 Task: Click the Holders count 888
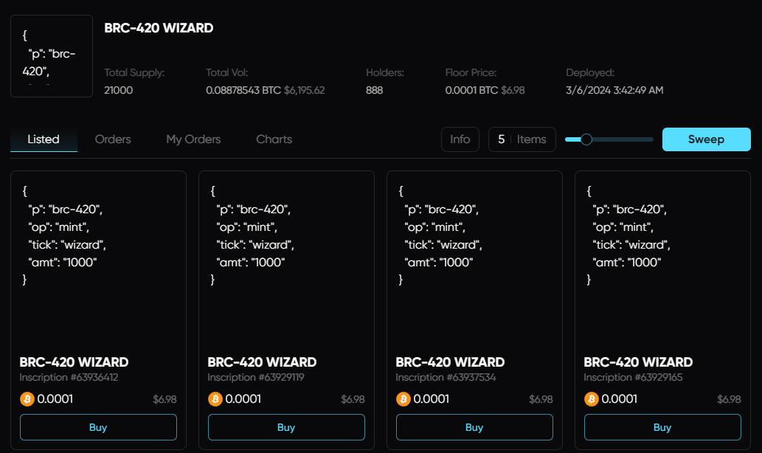coord(375,91)
